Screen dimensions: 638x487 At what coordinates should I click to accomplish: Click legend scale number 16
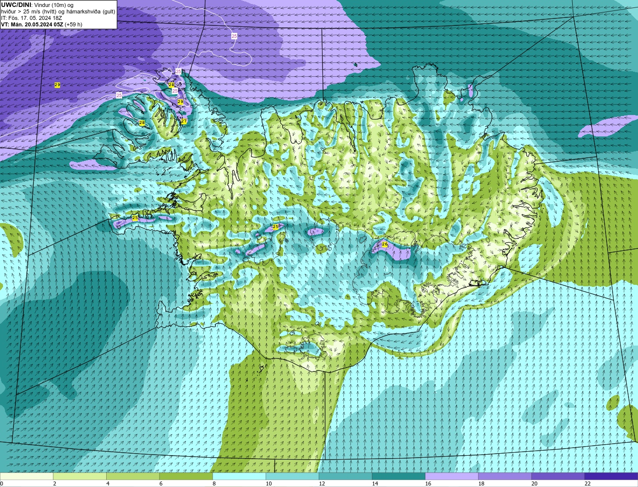point(428,484)
